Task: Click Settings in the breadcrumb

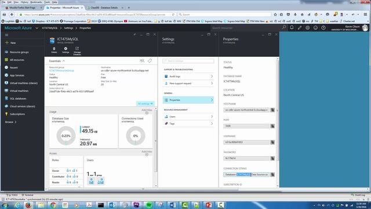Action: [x=68, y=28]
